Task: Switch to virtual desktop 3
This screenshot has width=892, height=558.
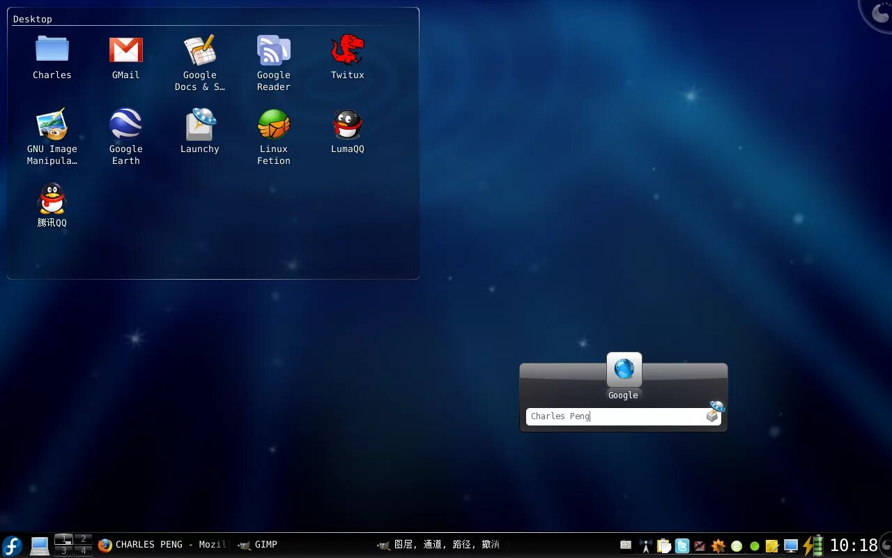Action: click(x=63, y=550)
